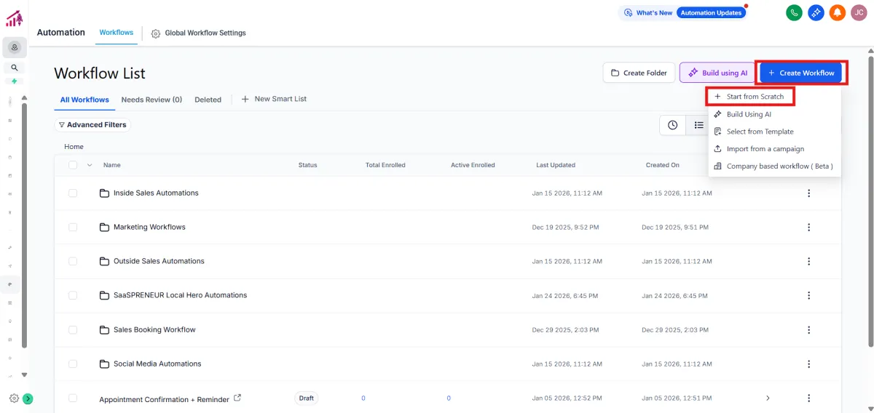Open the JC user avatar menu

coord(859,12)
